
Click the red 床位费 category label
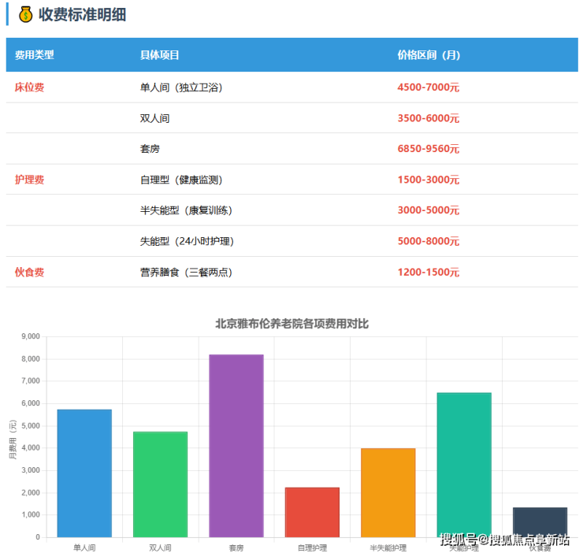29,87
